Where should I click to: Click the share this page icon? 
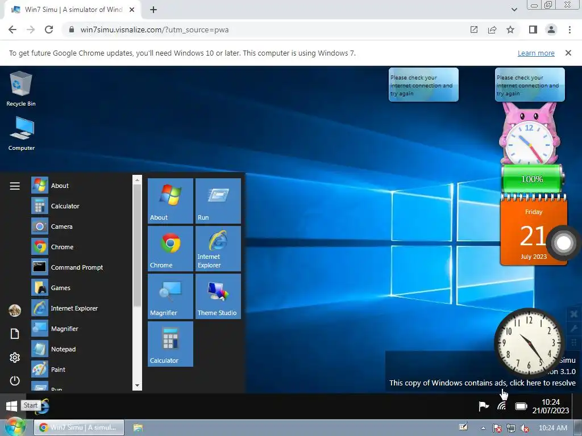point(492,30)
